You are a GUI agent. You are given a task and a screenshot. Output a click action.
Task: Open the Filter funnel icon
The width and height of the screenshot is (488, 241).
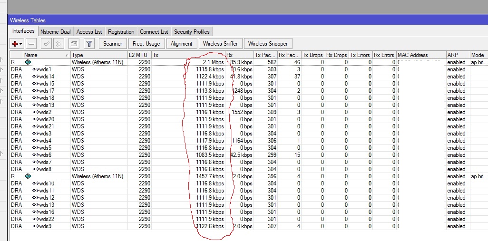89,44
